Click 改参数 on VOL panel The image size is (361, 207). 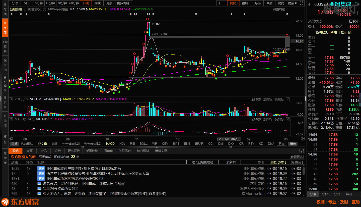[x=257, y=99]
